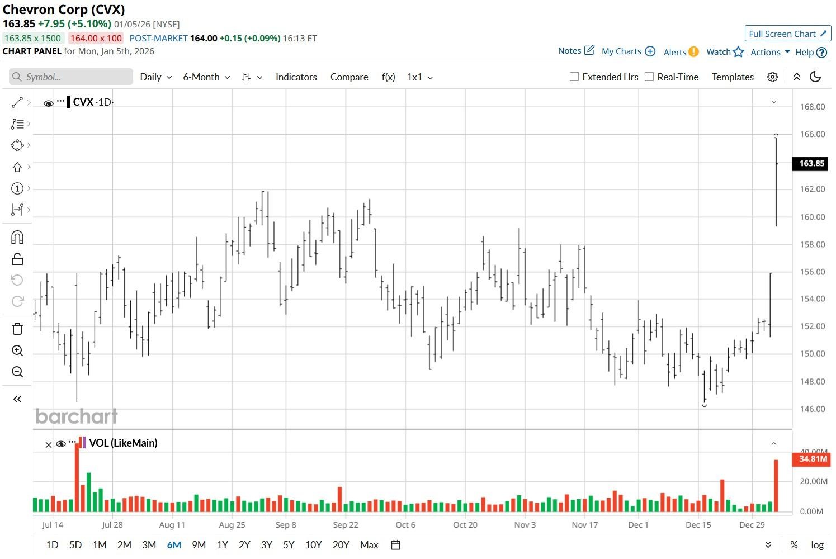Click the Compare button
This screenshot has width=836, height=559.
(x=349, y=77)
